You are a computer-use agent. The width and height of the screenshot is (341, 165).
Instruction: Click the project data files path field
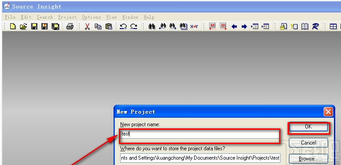[200, 158]
